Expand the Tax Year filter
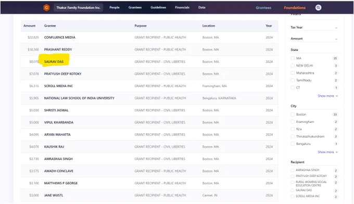This screenshot has height=204, width=354. (x=314, y=27)
